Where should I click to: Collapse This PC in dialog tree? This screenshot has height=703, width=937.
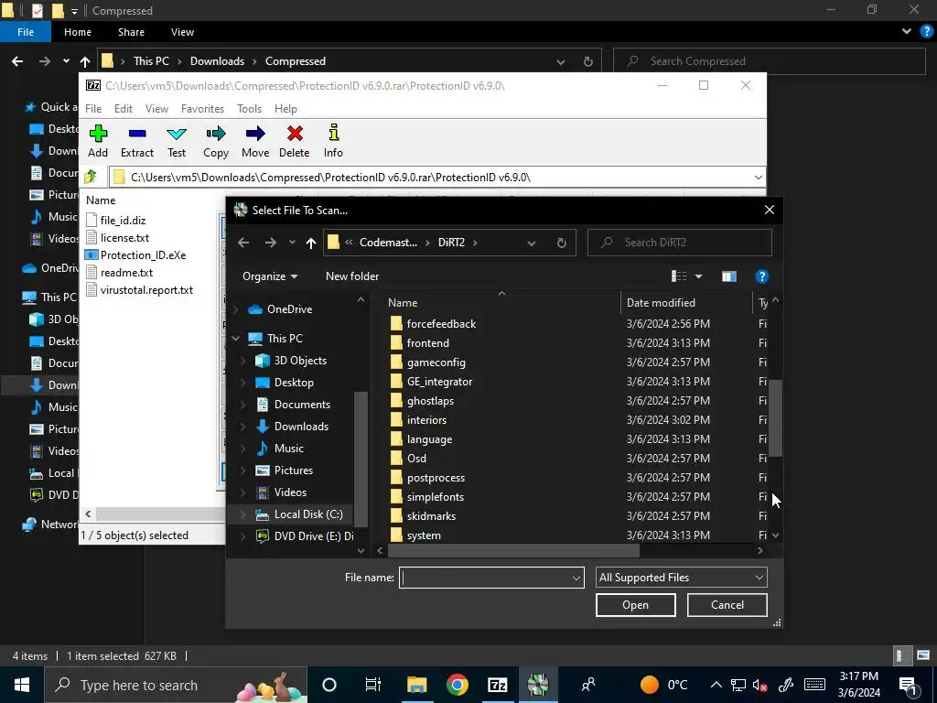point(236,339)
